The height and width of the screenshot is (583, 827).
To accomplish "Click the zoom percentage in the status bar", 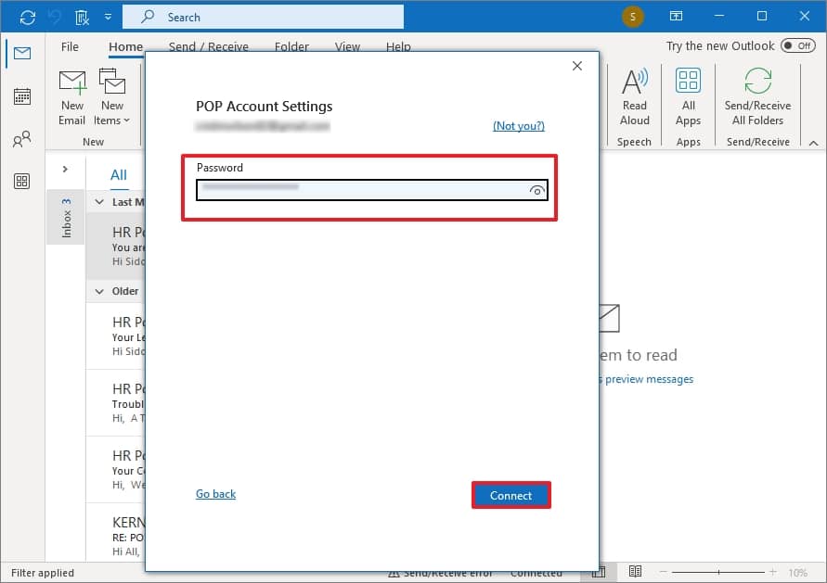I will 797,573.
